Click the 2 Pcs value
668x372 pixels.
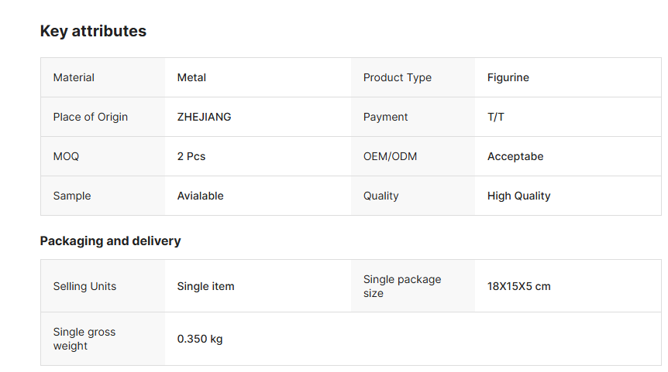[x=191, y=156]
